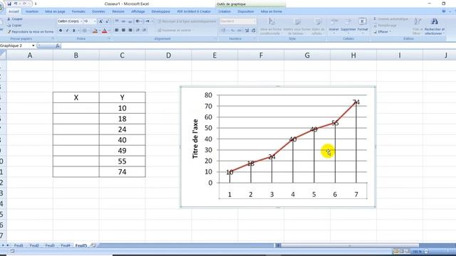Screen dimensions: 456x256
Task: Click the data label 74 on chart
Action: [356, 102]
